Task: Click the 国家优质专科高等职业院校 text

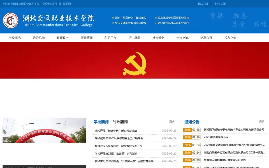Action: 173,18
